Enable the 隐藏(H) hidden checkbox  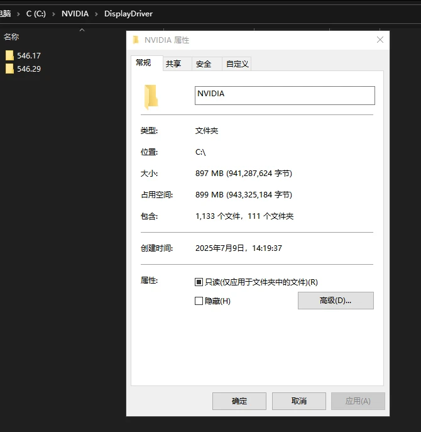[x=199, y=301]
